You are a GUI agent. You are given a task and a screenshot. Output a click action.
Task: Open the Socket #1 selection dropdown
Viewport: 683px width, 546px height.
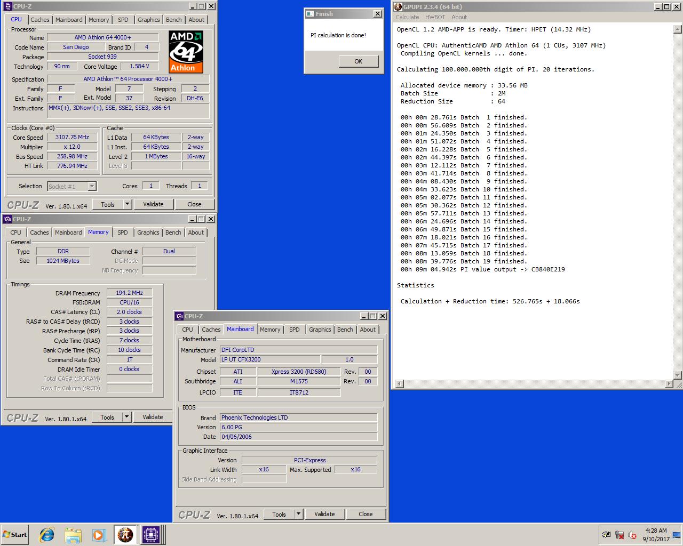(92, 186)
